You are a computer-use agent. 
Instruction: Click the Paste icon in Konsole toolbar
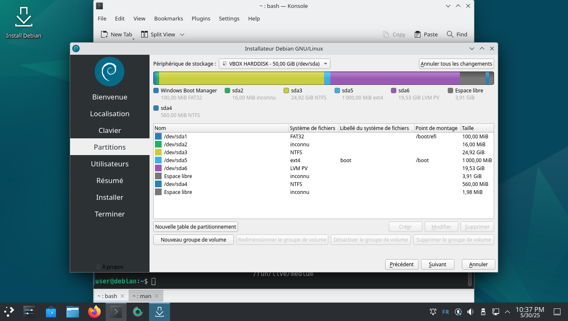(418, 34)
